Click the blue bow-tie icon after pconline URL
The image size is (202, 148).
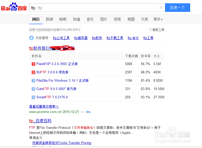click(89, 112)
